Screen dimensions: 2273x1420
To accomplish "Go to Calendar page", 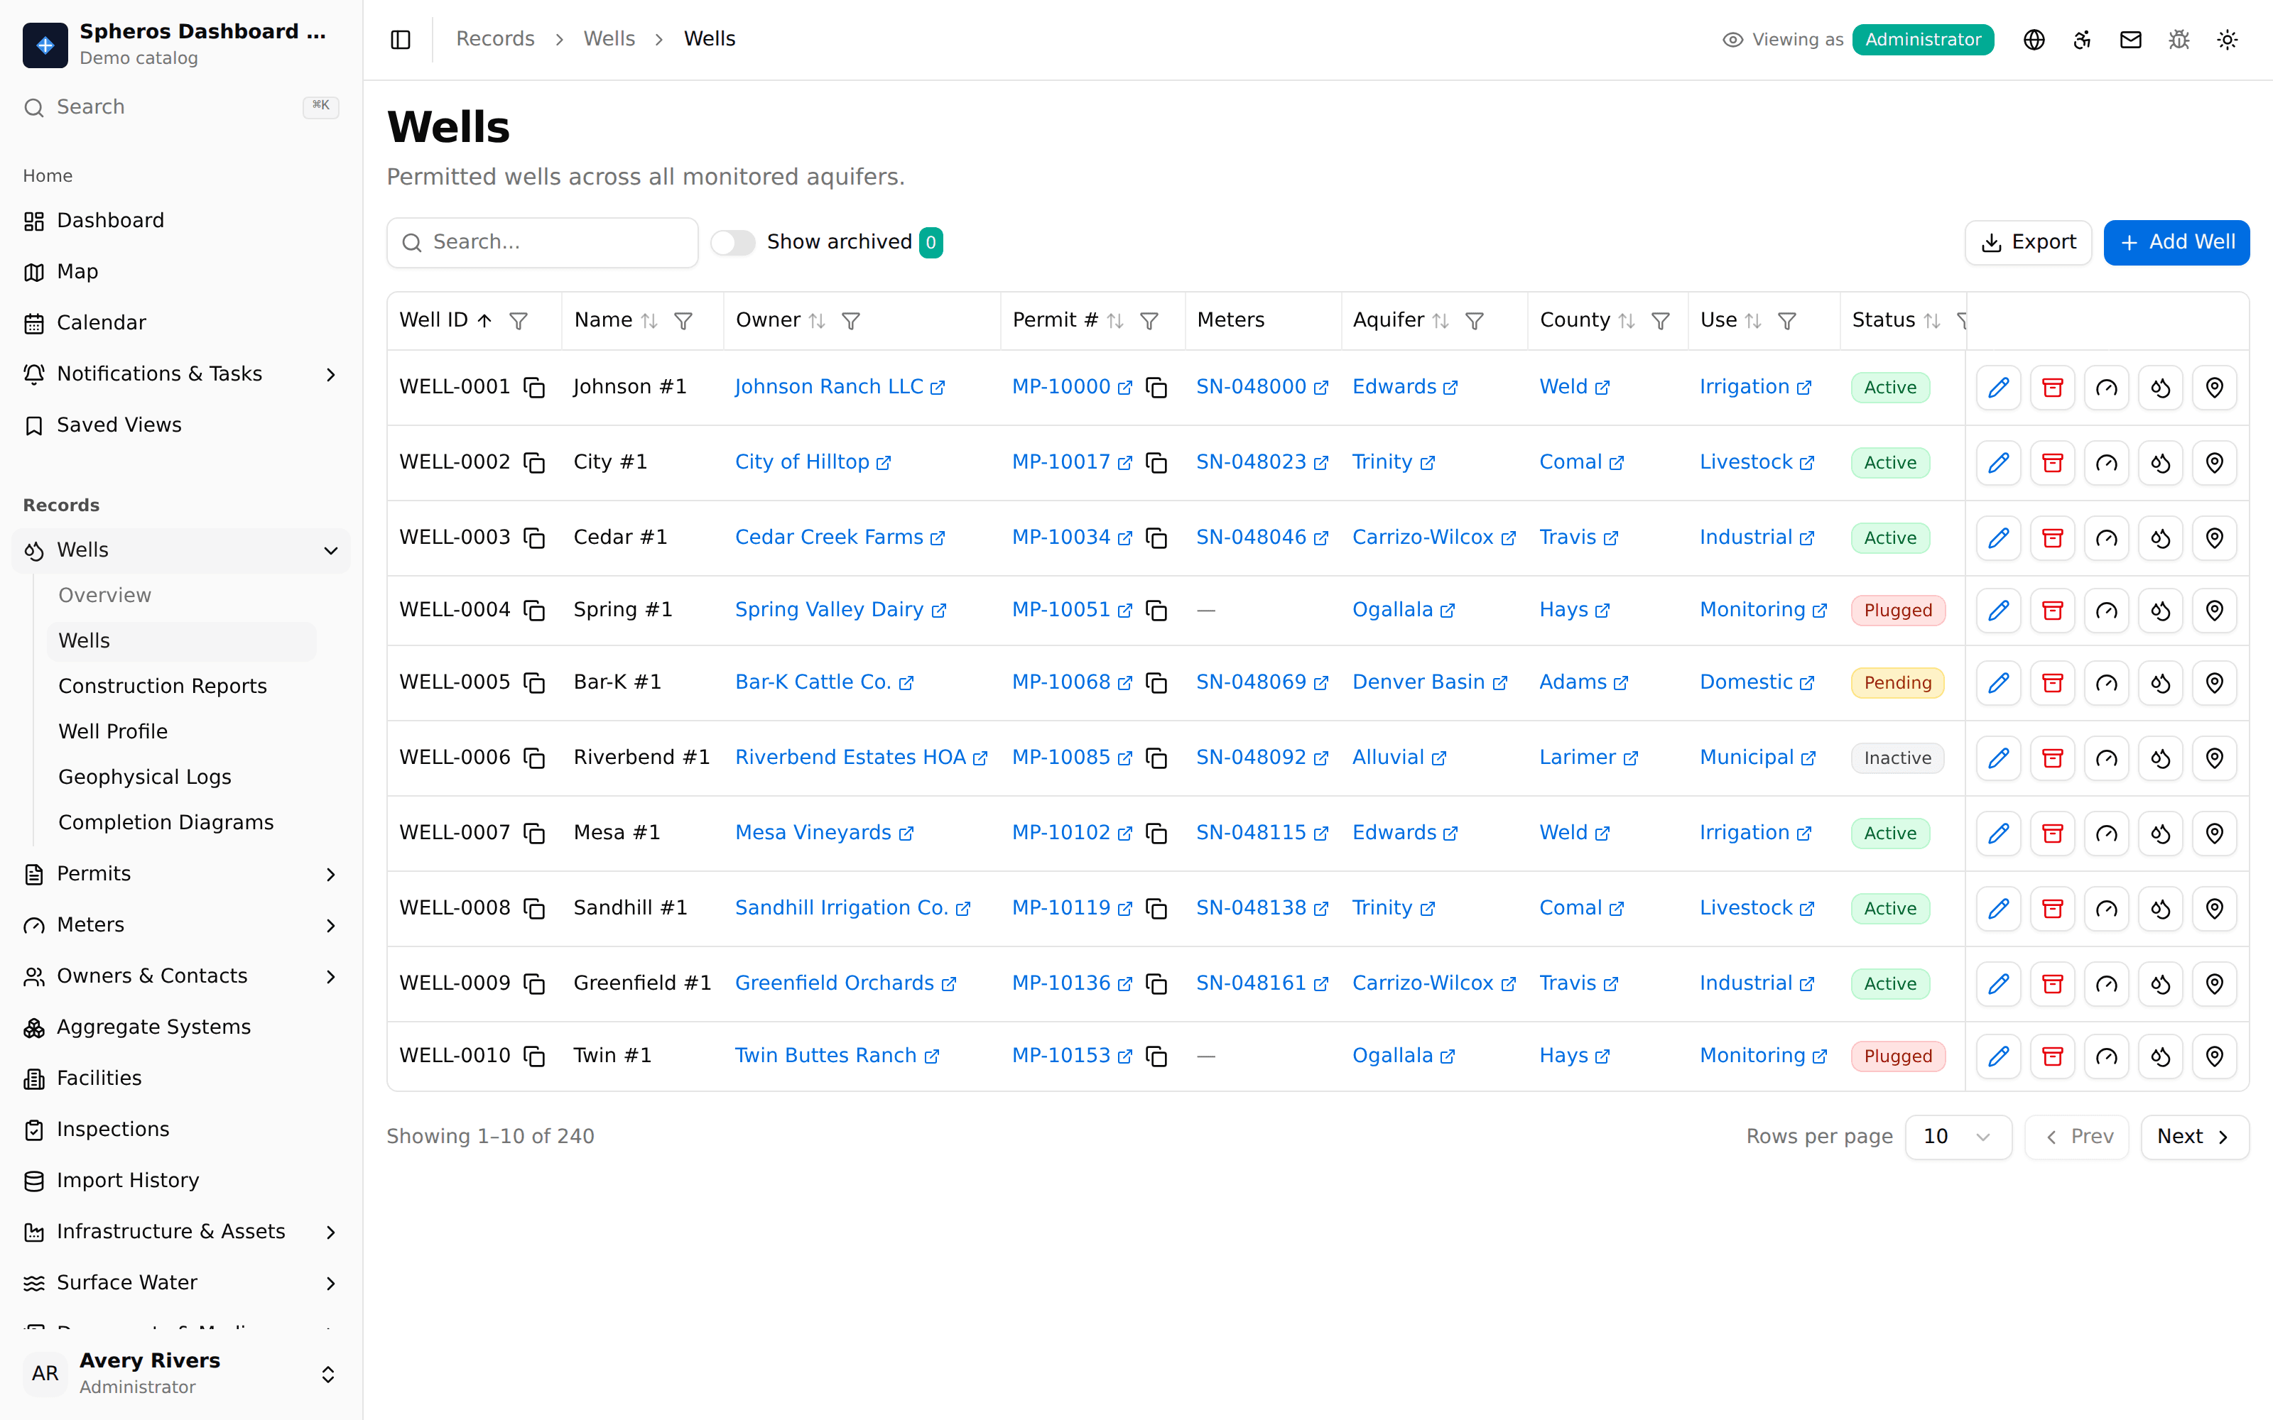I will coord(181,323).
